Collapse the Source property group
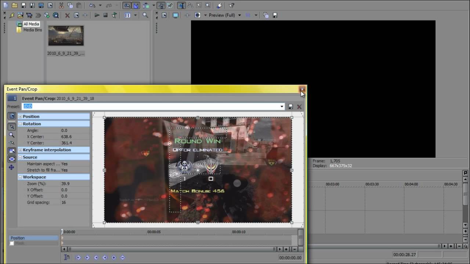The height and width of the screenshot is (264, 470). [20, 157]
